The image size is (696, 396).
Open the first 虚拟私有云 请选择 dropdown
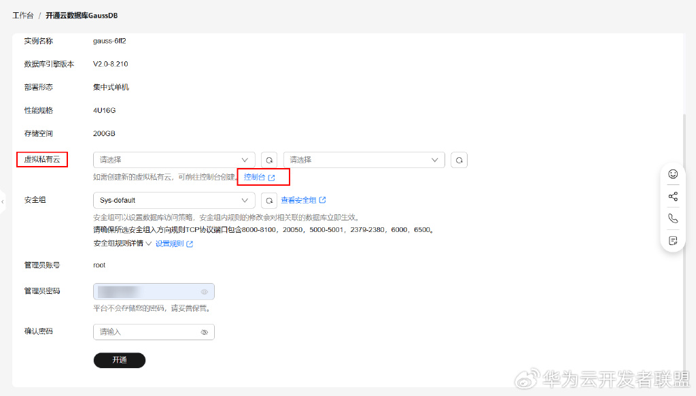pos(174,160)
